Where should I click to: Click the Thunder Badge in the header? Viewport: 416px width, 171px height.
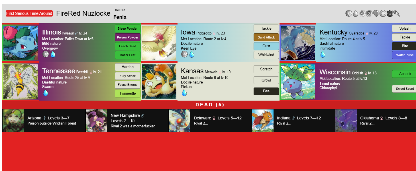pos(362,13)
